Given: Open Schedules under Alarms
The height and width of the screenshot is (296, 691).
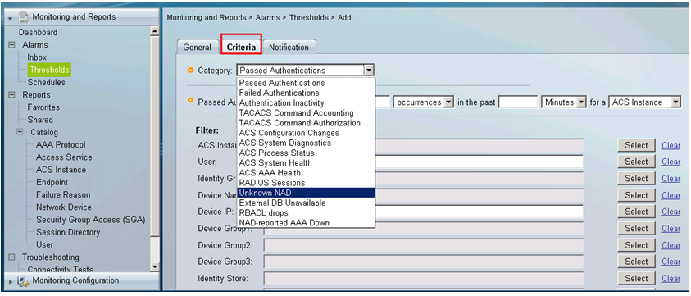Looking at the screenshot, I should point(46,83).
